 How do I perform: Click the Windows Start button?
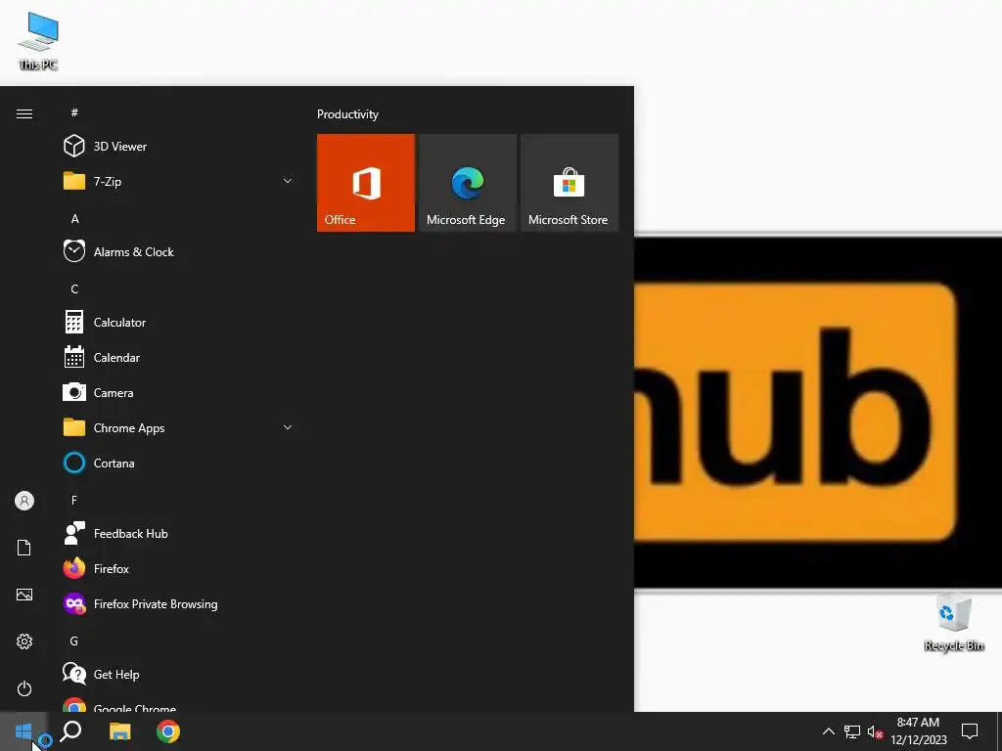point(23,731)
